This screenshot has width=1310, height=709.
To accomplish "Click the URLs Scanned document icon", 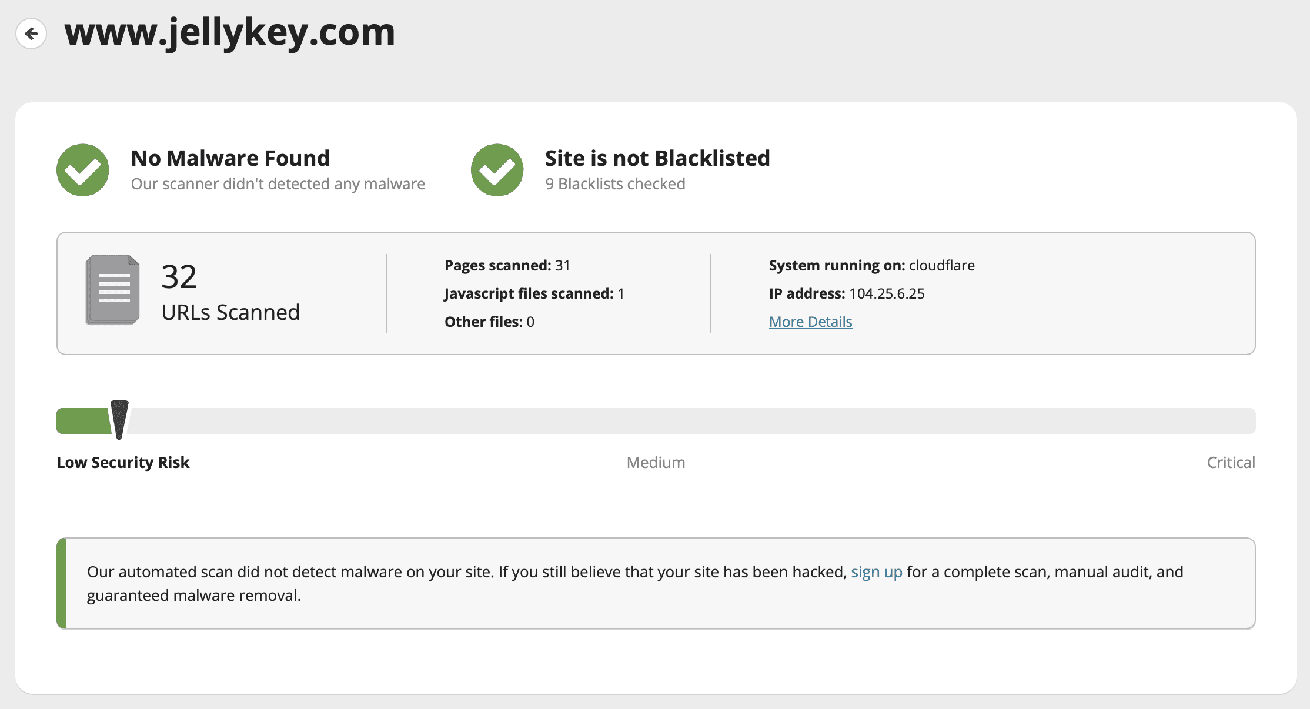I will 113,290.
